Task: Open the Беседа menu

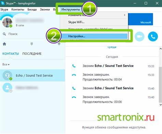Action: (x=32, y=10)
